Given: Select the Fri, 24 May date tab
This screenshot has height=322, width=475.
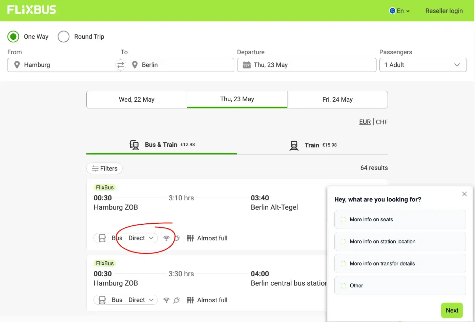Looking at the screenshot, I should pos(337,100).
